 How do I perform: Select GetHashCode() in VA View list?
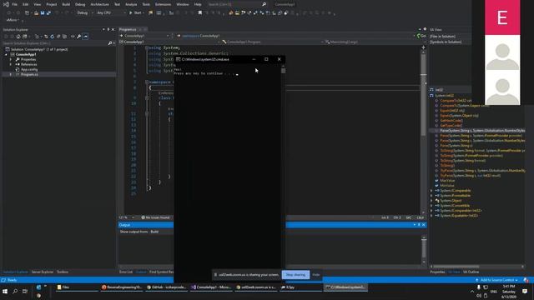click(x=451, y=120)
